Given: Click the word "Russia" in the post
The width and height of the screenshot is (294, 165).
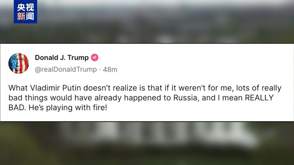Looking at the screenshot, I should [186, 98].
